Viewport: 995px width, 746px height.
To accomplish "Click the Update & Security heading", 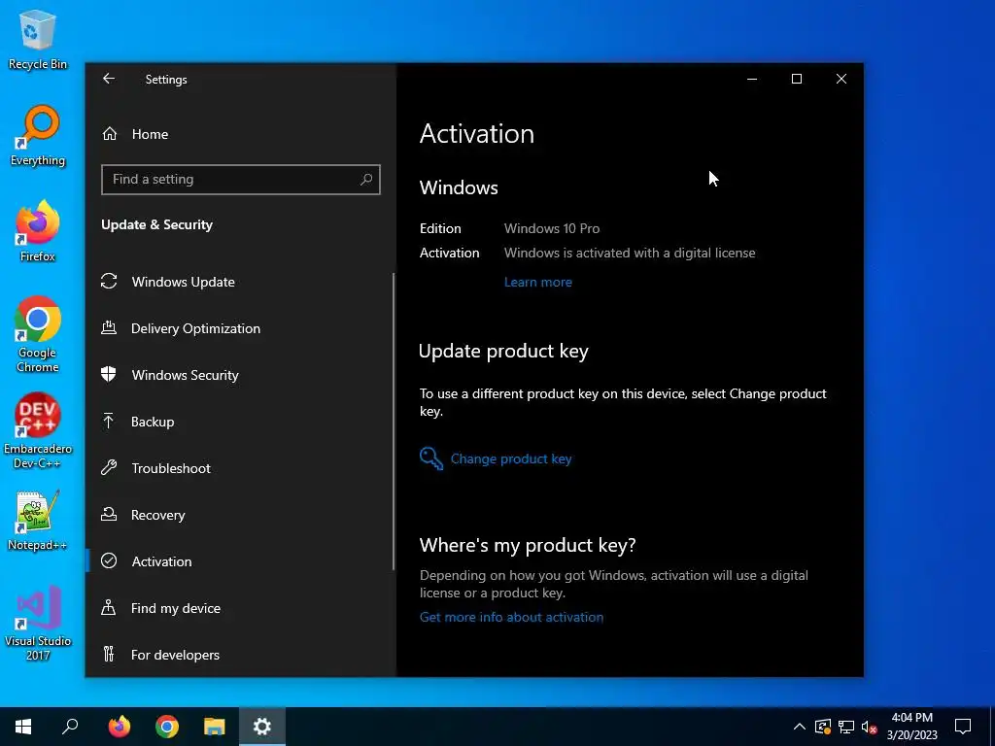I will point(156,224).
